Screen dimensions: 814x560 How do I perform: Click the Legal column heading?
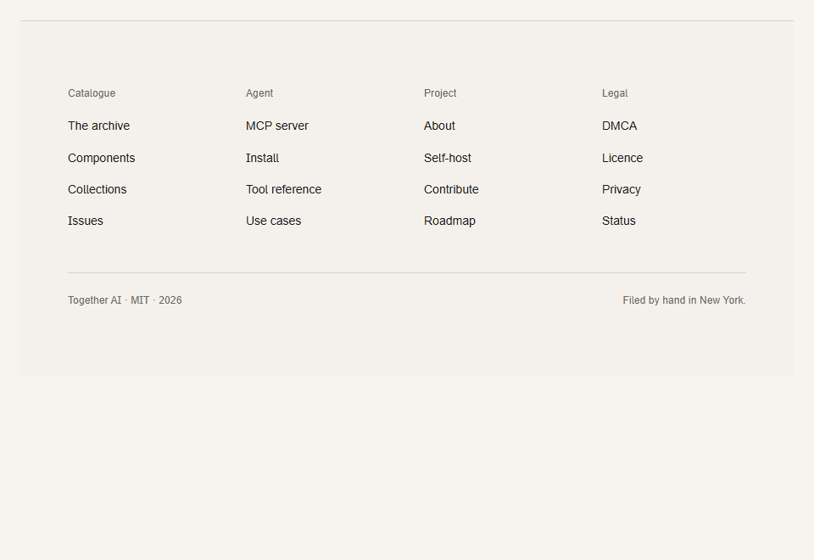615,93
